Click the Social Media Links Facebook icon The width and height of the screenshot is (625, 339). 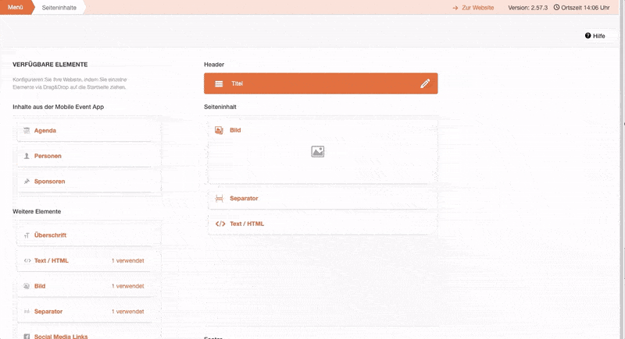pos(27,337)
